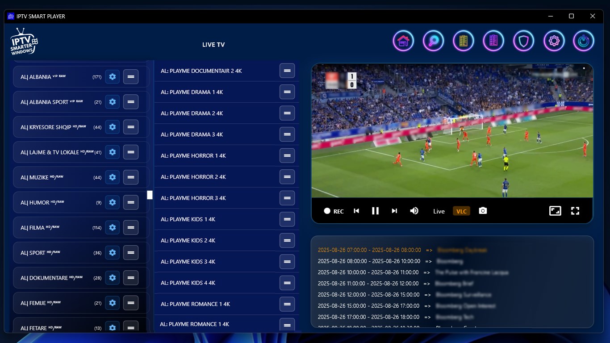Open the yellow playlist panel
The image size is (610, 343).
[464, 41]
